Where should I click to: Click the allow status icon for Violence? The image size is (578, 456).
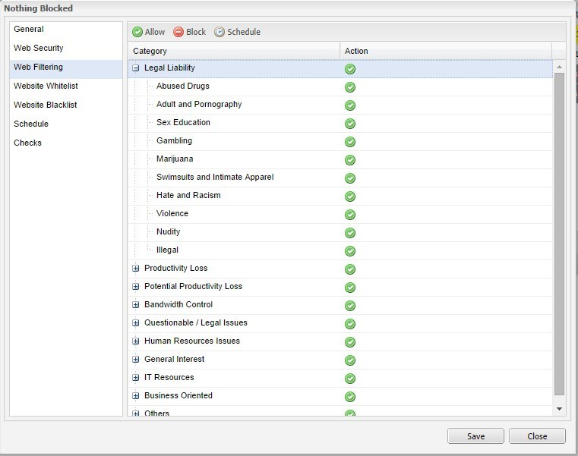350,215
